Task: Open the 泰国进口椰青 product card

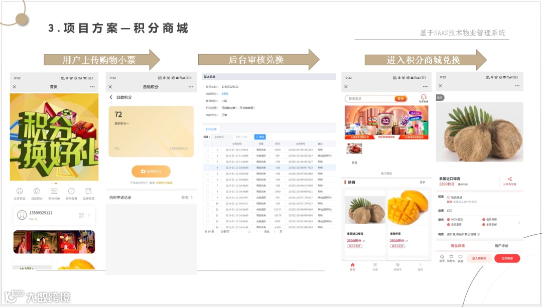Action: click(365, 222)
